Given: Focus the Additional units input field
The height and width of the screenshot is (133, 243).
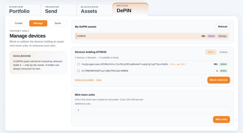Looking at the screenshot, I should click(152, 110).
